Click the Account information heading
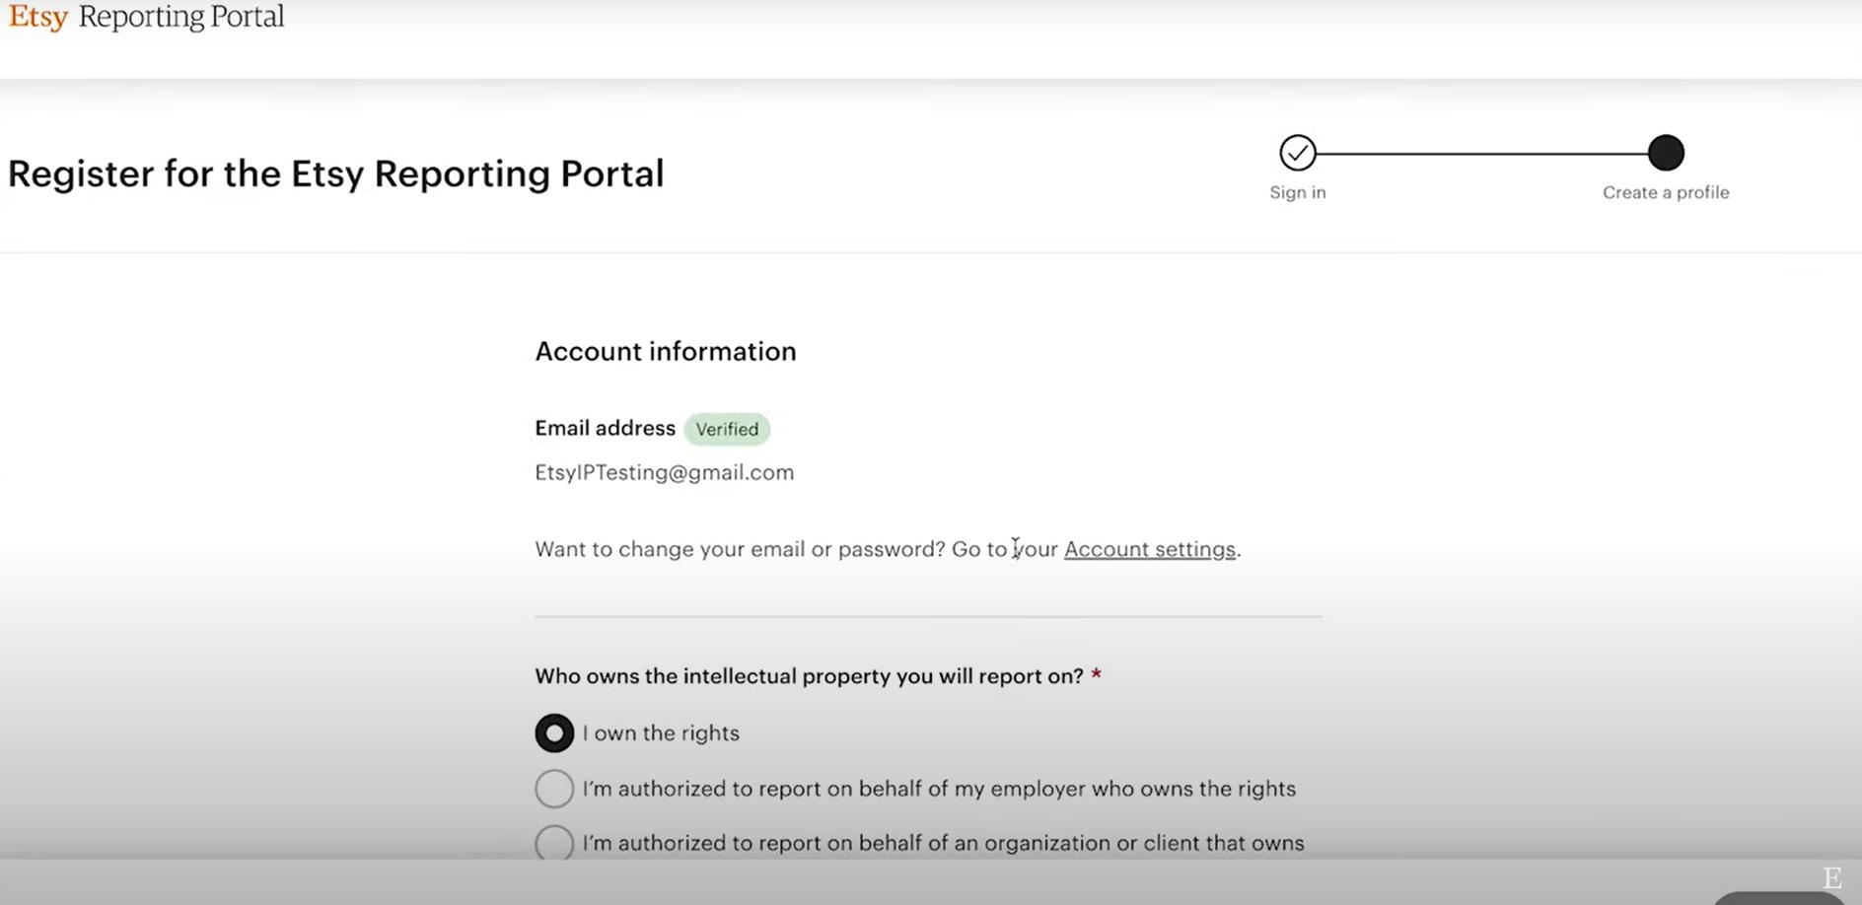The image size is (1862, 905). (666, 352)
